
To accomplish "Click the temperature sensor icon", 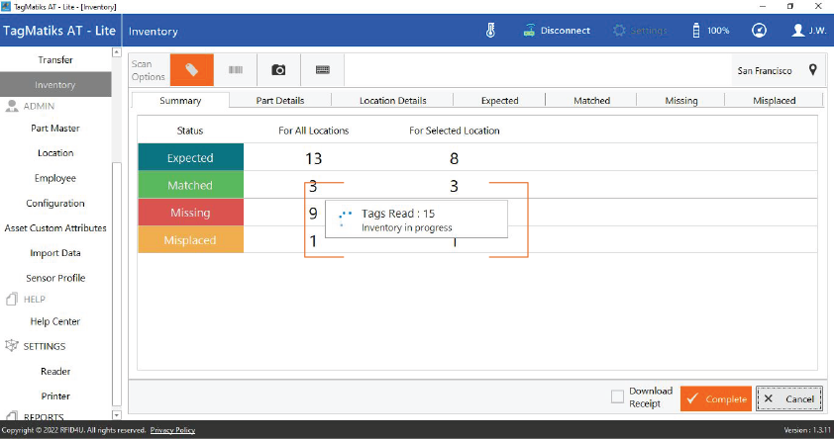I will point(489,31).
